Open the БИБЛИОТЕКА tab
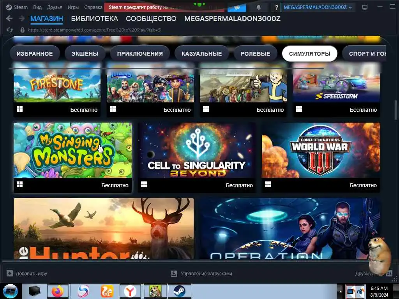The width and height of the screenshot is (399, 299). 94,19
